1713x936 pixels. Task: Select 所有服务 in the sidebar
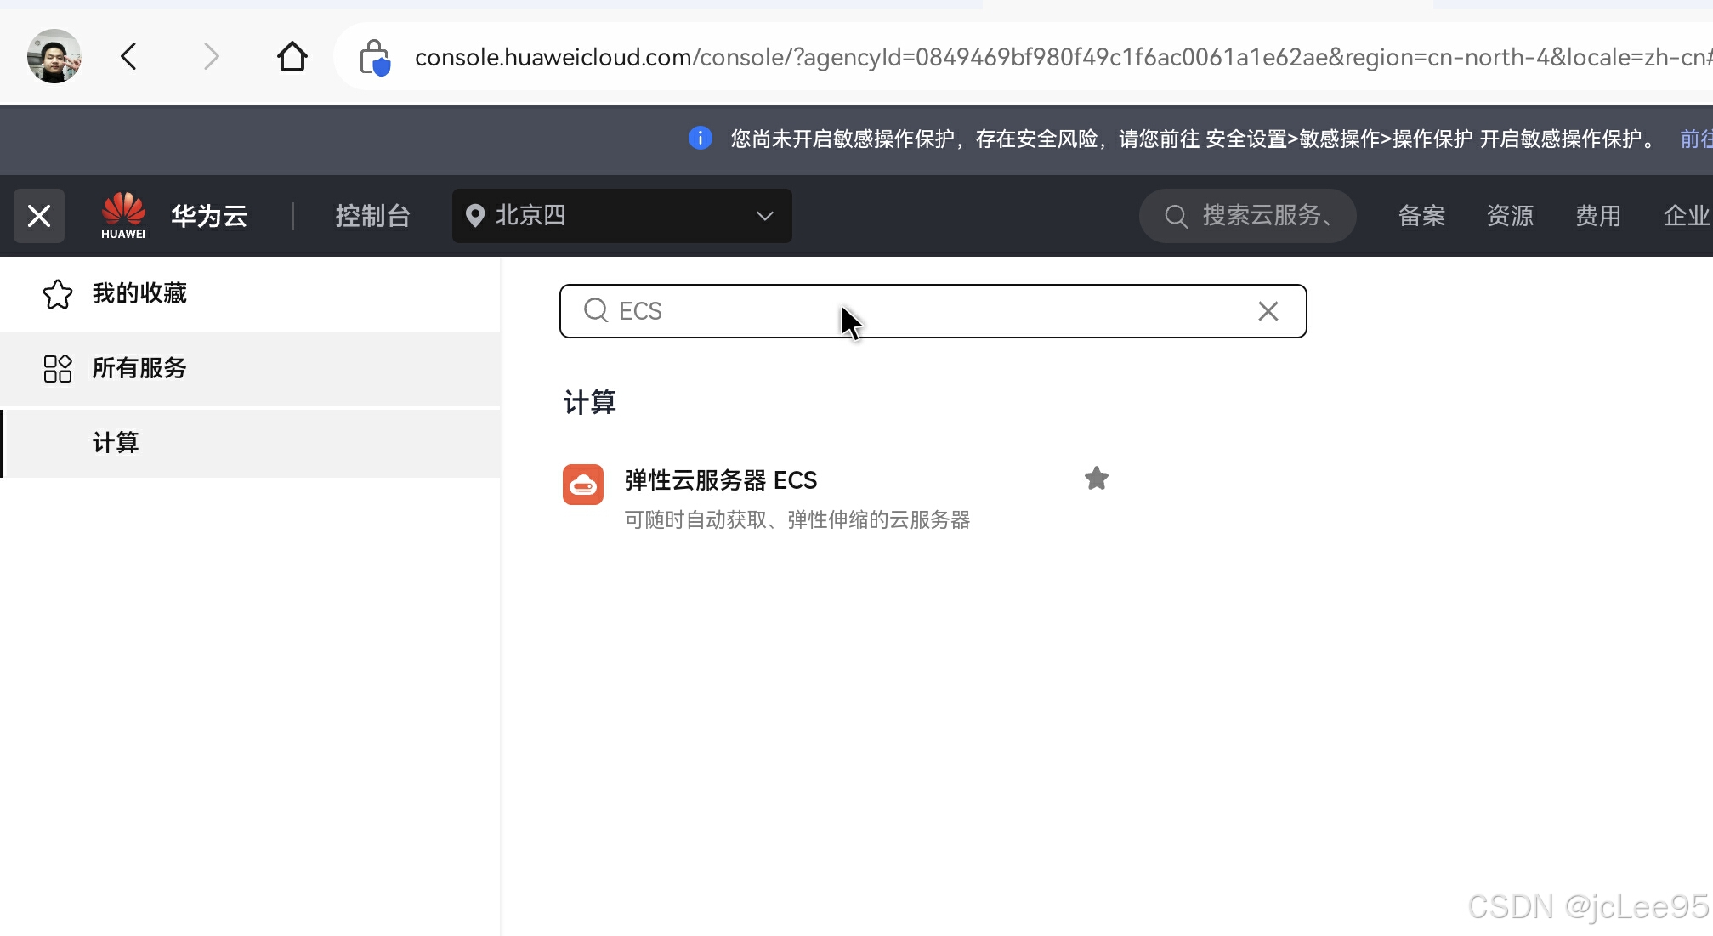pyautogui.click(x=139, y=368)
